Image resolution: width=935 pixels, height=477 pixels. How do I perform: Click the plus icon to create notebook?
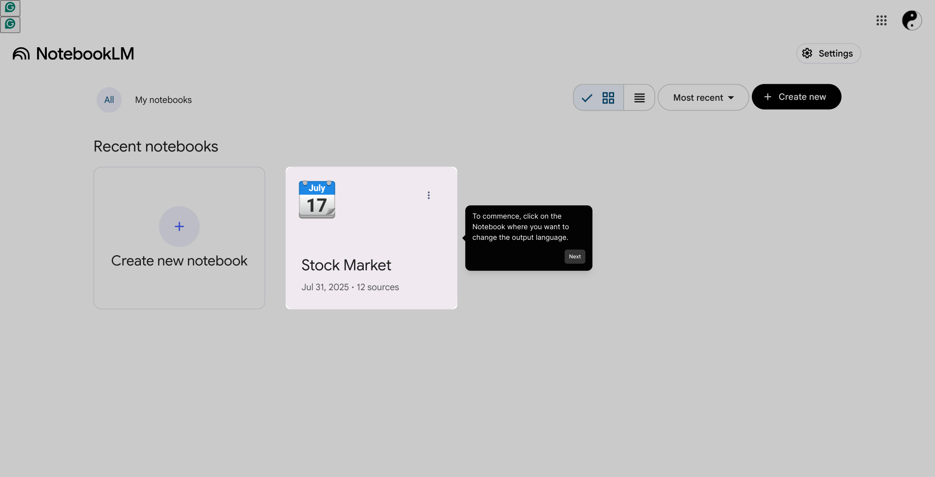[x=179, y=227]
